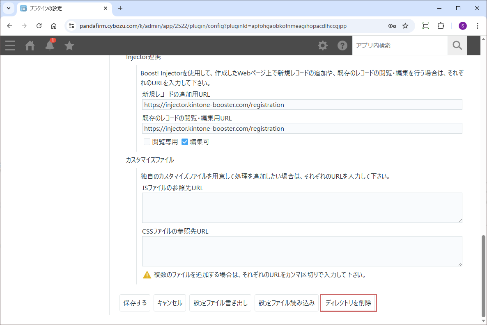Open the help question mark icon
Image resolution: width=487 pixels, height=325 pixels.
342,45
